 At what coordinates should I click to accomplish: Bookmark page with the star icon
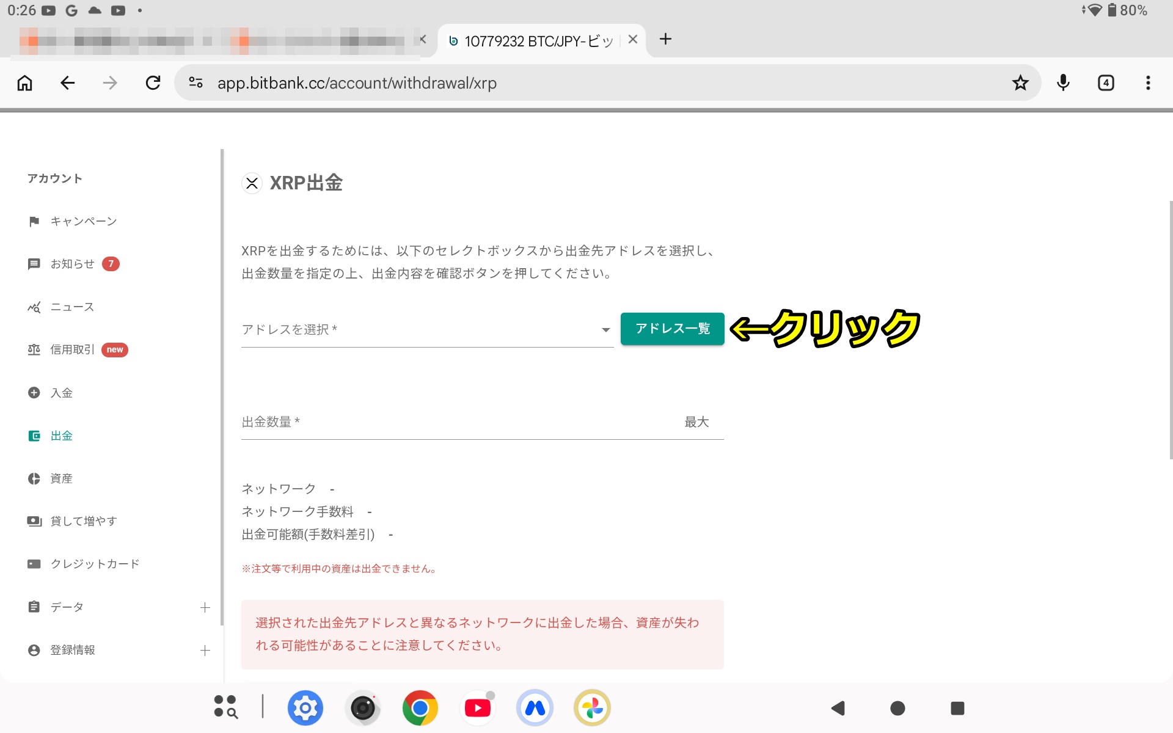click(1020, 82)
